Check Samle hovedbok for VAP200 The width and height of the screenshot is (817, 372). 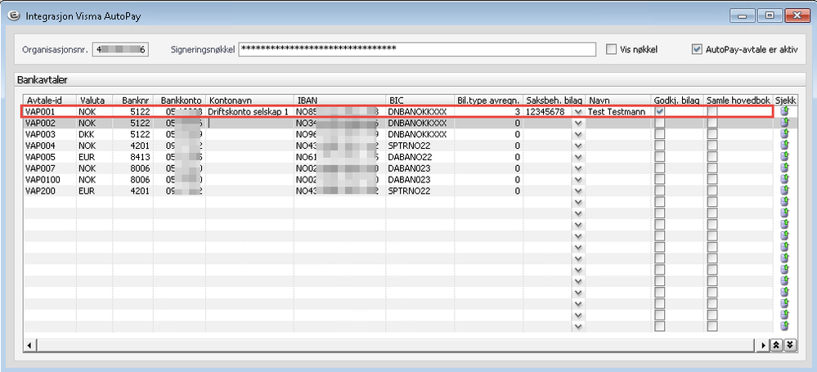point(712,191)
